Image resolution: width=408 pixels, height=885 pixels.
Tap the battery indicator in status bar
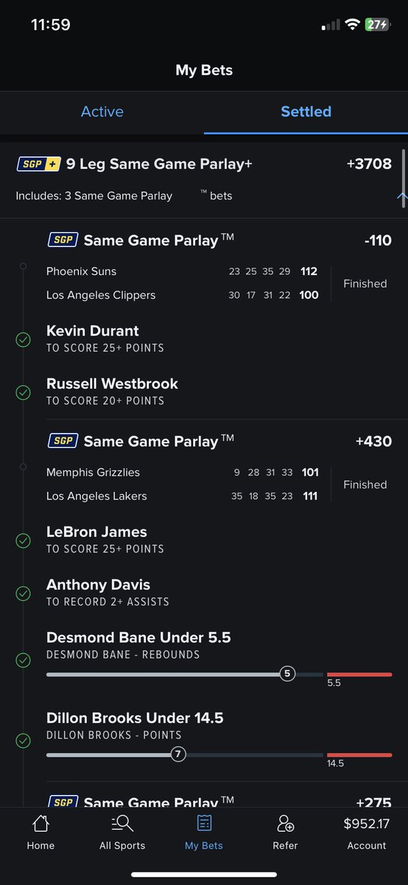[x=376, y=24]
